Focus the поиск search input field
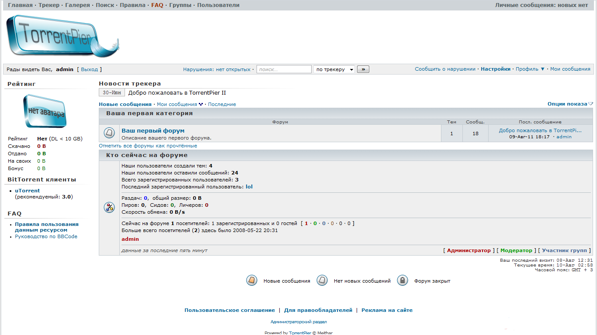 (x=284, y=69)
